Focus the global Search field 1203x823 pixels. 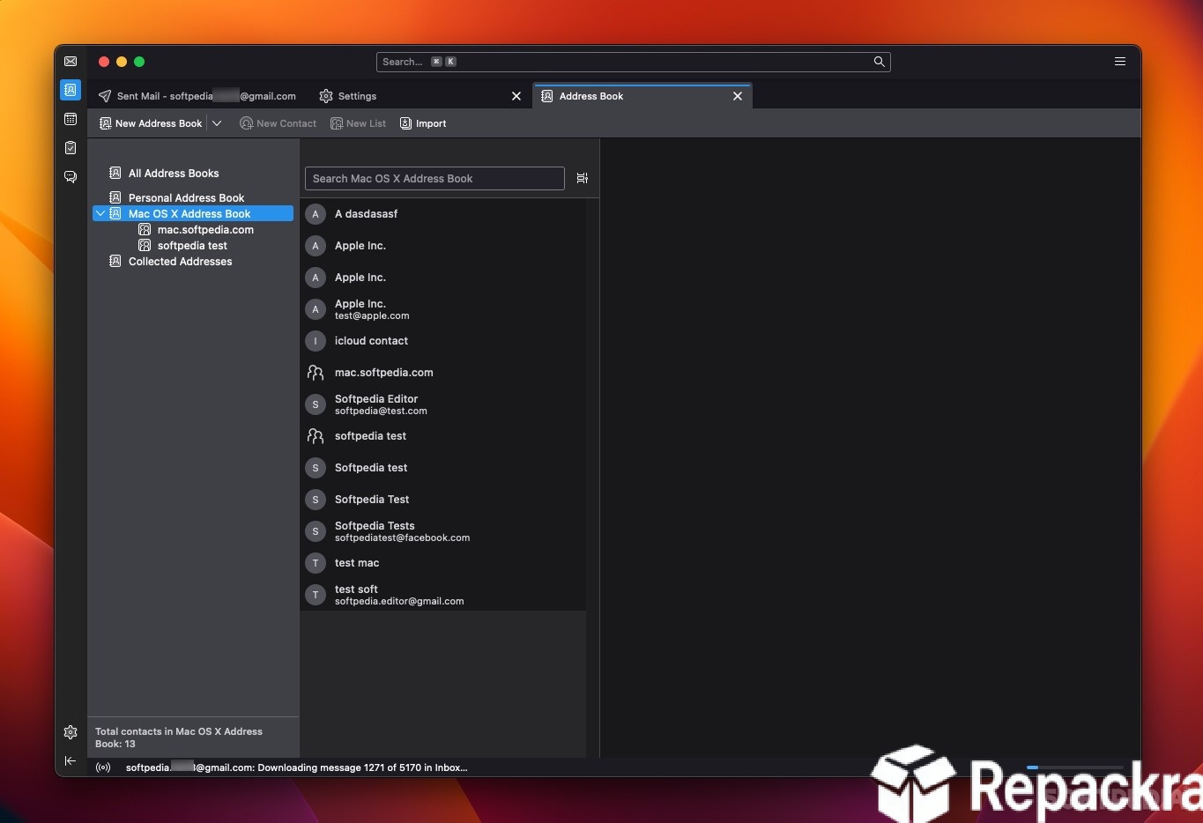click(x=633, y=62)
